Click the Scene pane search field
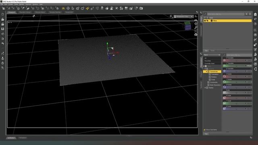 point(226,14)
